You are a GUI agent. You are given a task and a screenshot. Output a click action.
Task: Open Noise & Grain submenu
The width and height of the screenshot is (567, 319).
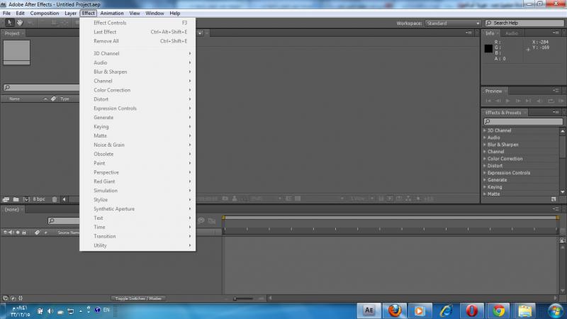coord(137,145)
